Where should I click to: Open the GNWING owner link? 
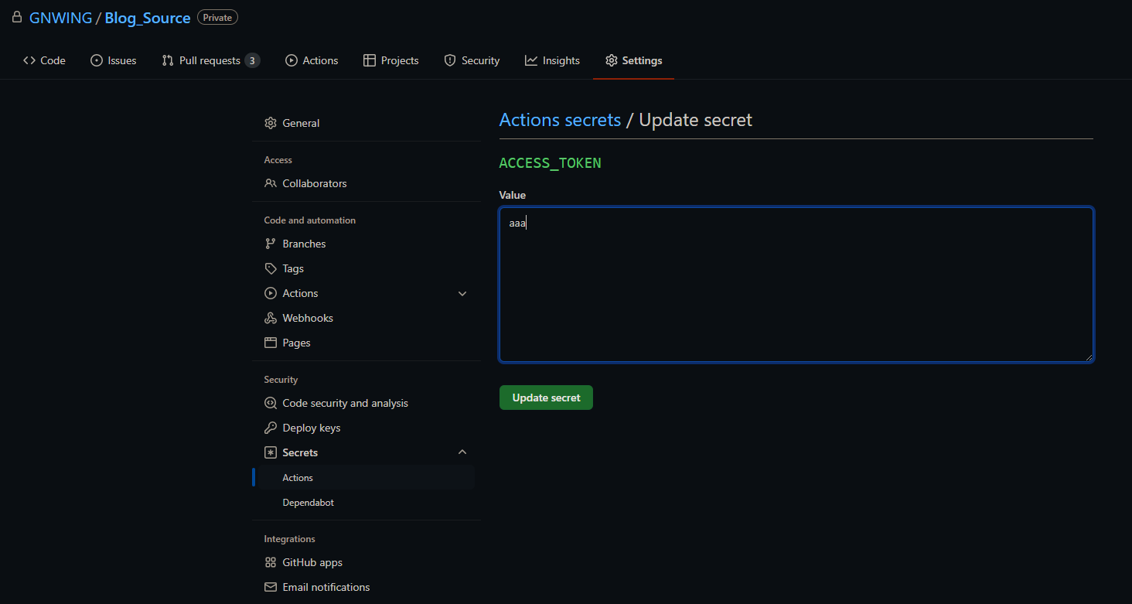tap(60, 18)
